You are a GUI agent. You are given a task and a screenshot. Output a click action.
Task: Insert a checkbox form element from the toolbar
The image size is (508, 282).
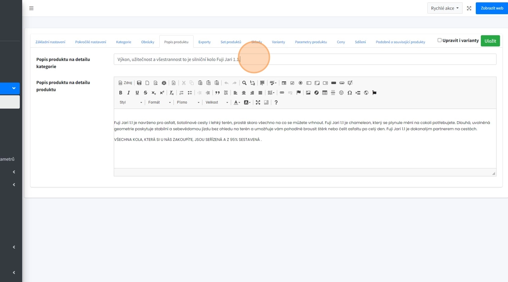pos(292,83)
